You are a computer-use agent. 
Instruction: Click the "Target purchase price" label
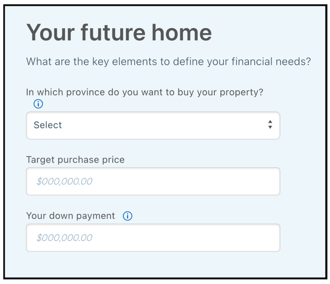pyautogui.click(x=75, y=160)
